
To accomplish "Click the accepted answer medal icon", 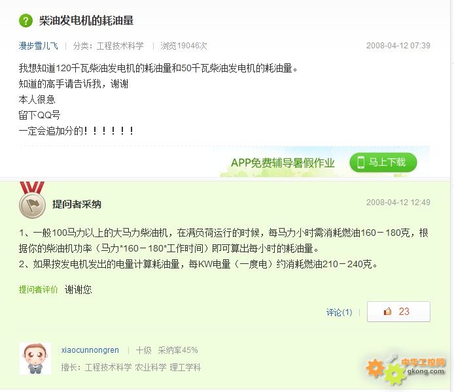I will pos(32,200).
